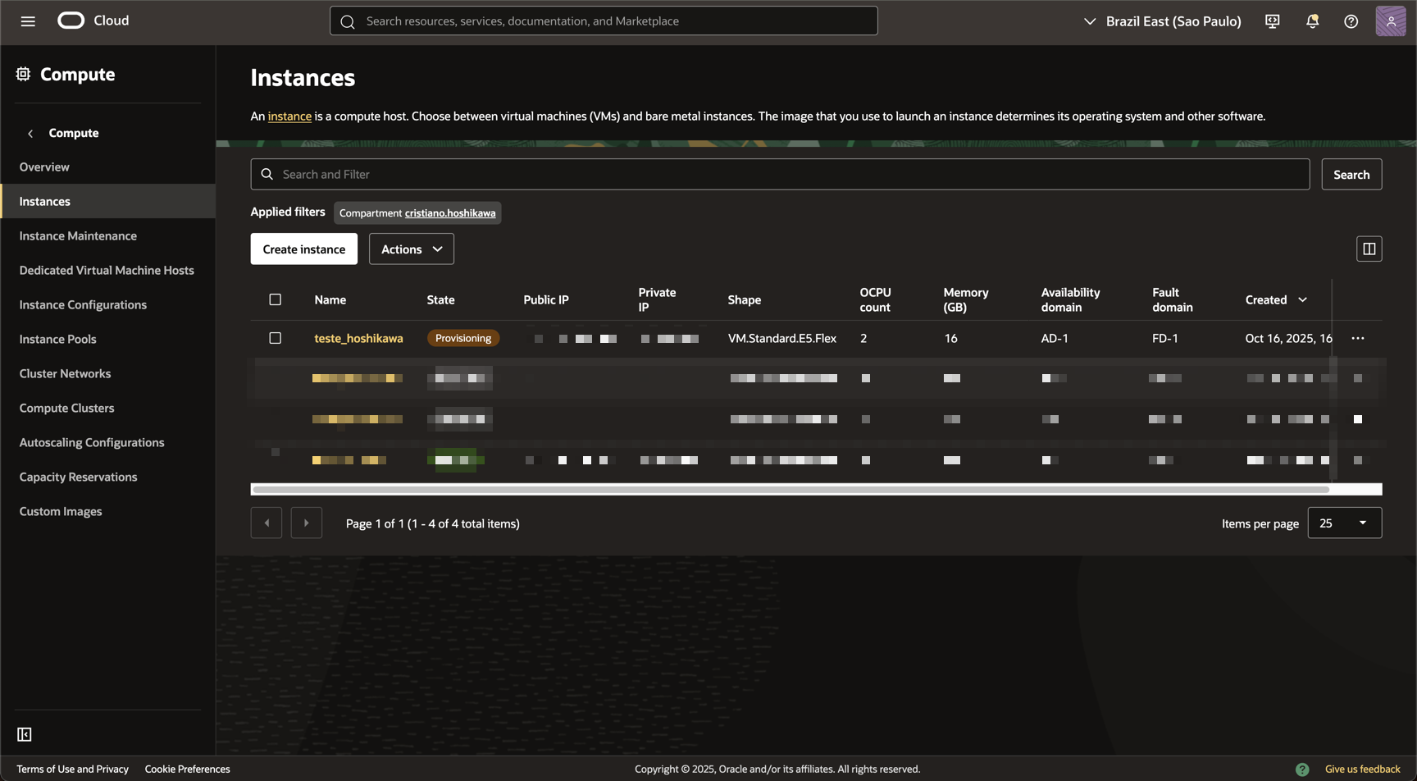
Task: Open the help question mark icon
Action: pyautogui.click(x=1351, y=21)
